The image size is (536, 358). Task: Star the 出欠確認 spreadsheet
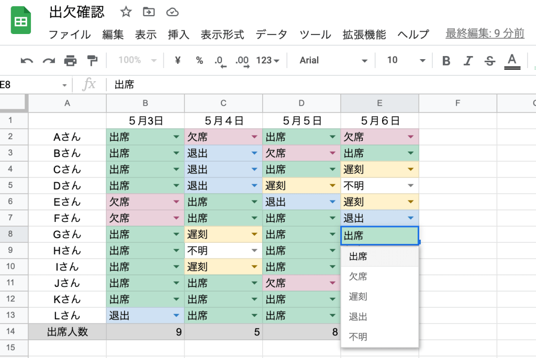click(x=126, y=12)
